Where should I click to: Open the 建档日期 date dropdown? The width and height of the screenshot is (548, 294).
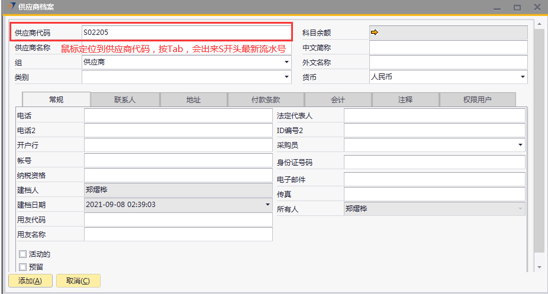(267, 205)
